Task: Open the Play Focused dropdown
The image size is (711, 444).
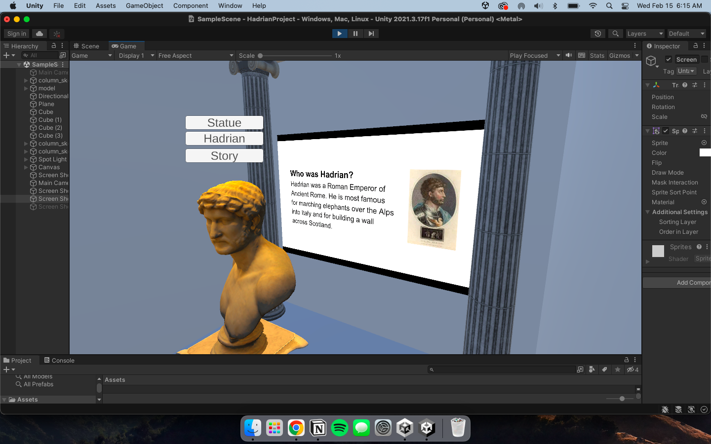Action: 535,55
